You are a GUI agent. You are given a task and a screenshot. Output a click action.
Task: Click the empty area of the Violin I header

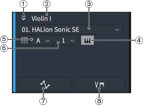click(72, 61)
